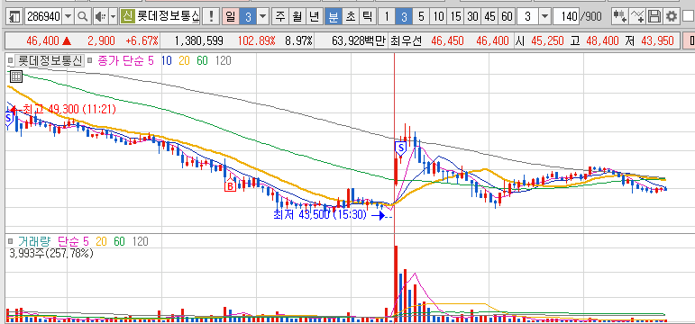Image resolution: width=695 pixels, height=324 pixels.
Task: Select the 틱 tick chart tab
Action: tap(367, 17)
